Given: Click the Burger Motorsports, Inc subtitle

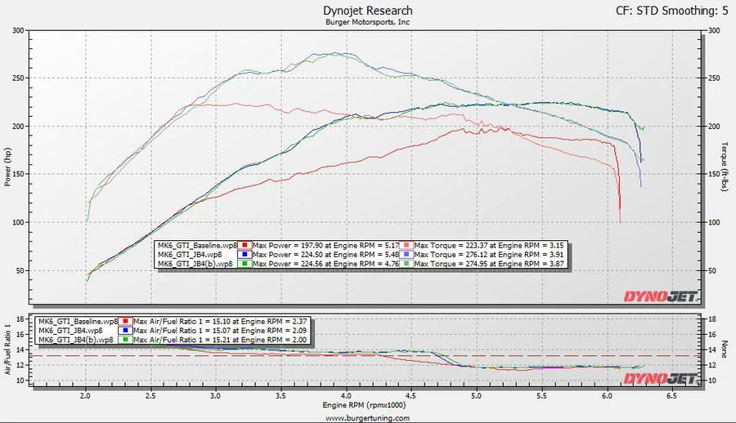Looking at the screenshot, I should coord(367,22).
